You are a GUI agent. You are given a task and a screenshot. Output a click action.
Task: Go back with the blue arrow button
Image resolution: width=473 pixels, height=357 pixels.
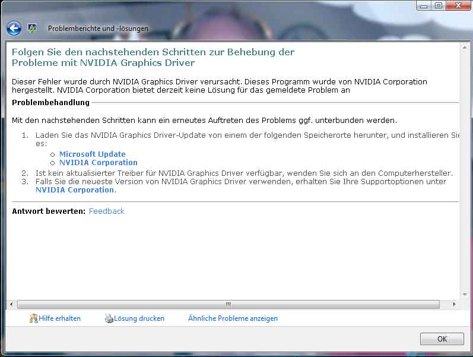tap(14, 29)
